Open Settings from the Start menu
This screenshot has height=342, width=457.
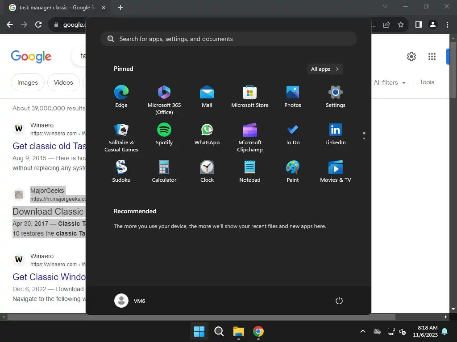(x=336, y=97)
